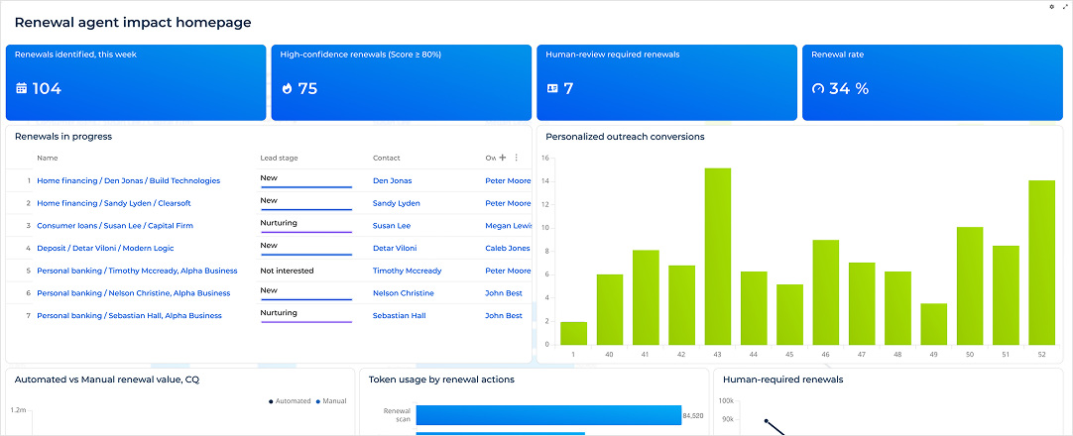
Task: Click the calendar icon beside 104
Action: [22, 88]
